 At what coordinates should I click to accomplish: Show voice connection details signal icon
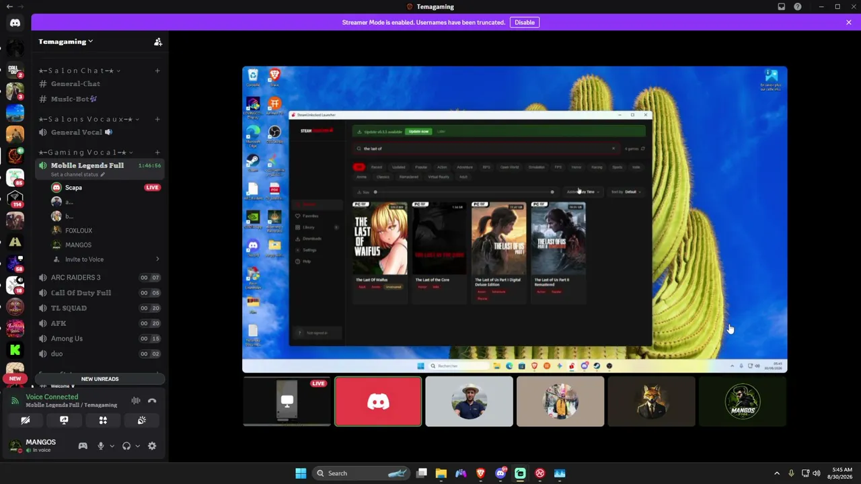(x=15, y=401)
